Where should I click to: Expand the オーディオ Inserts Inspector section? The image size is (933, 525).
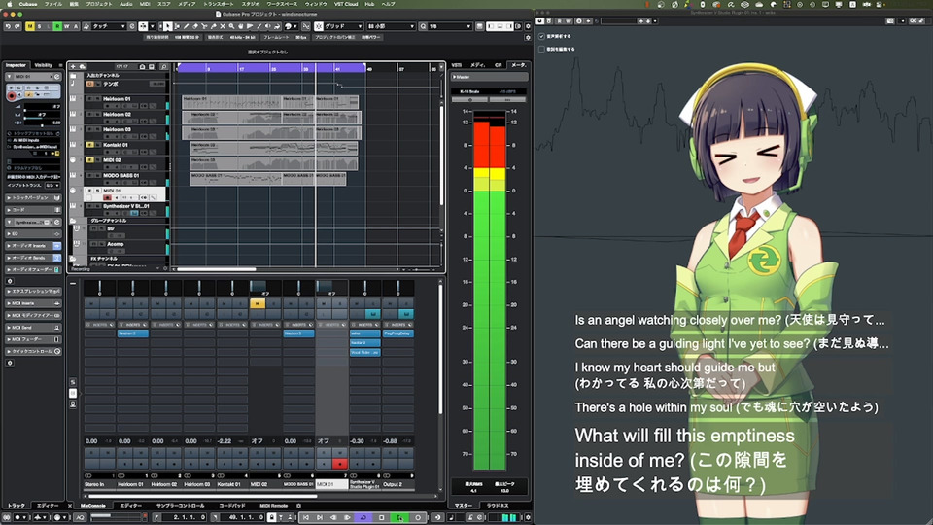(33, 245)
